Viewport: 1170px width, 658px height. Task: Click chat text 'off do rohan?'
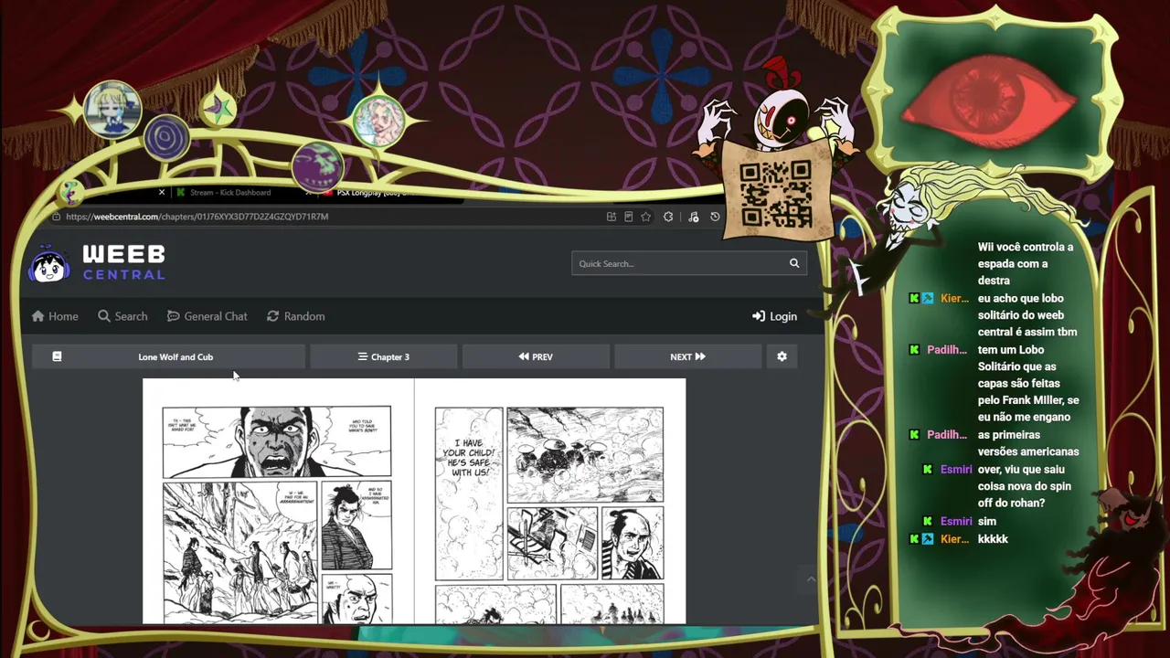point(1011,504)
